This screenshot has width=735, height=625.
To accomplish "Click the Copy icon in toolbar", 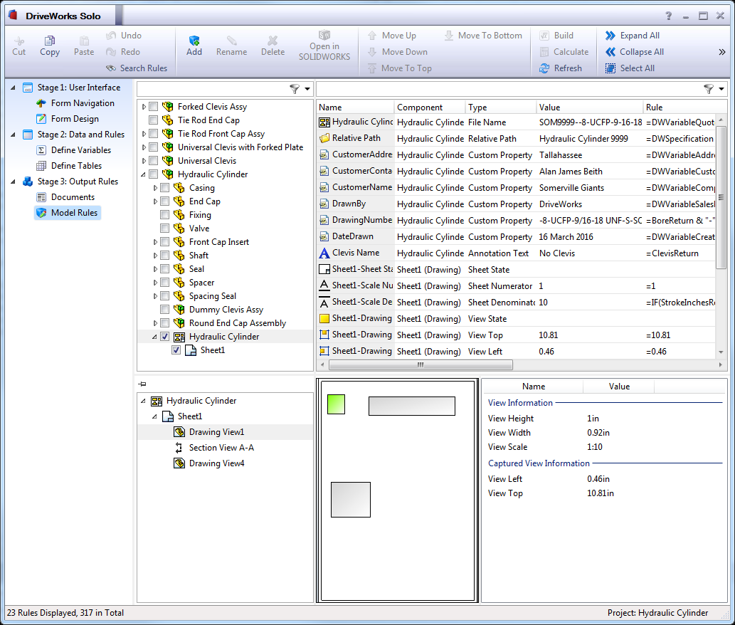I will [x=50, y=40].
